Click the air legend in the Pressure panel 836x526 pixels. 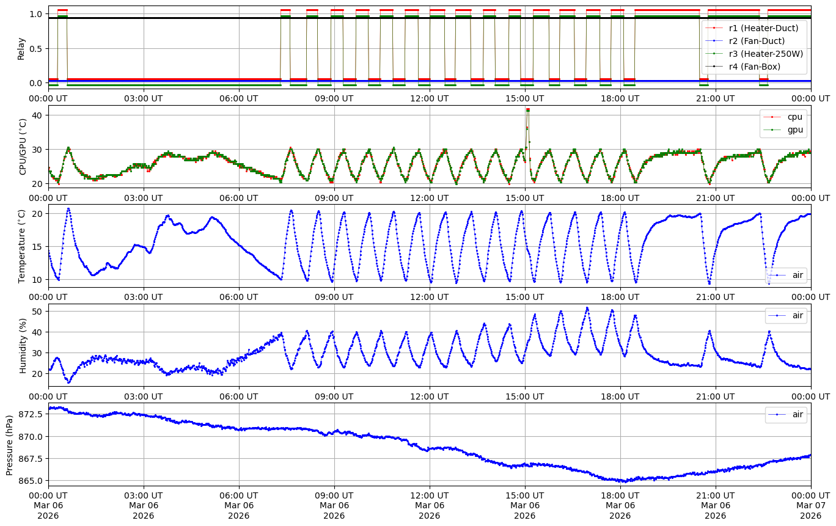pyautogui.click(x=798, y=415)
